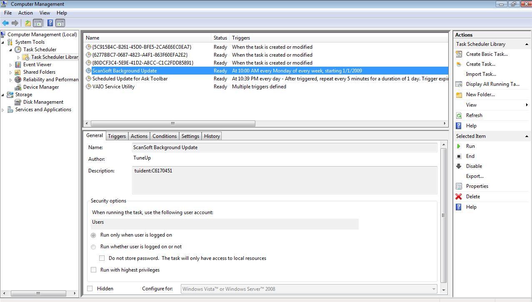Collapse the Task Scheduler tree node

[11, 50]
